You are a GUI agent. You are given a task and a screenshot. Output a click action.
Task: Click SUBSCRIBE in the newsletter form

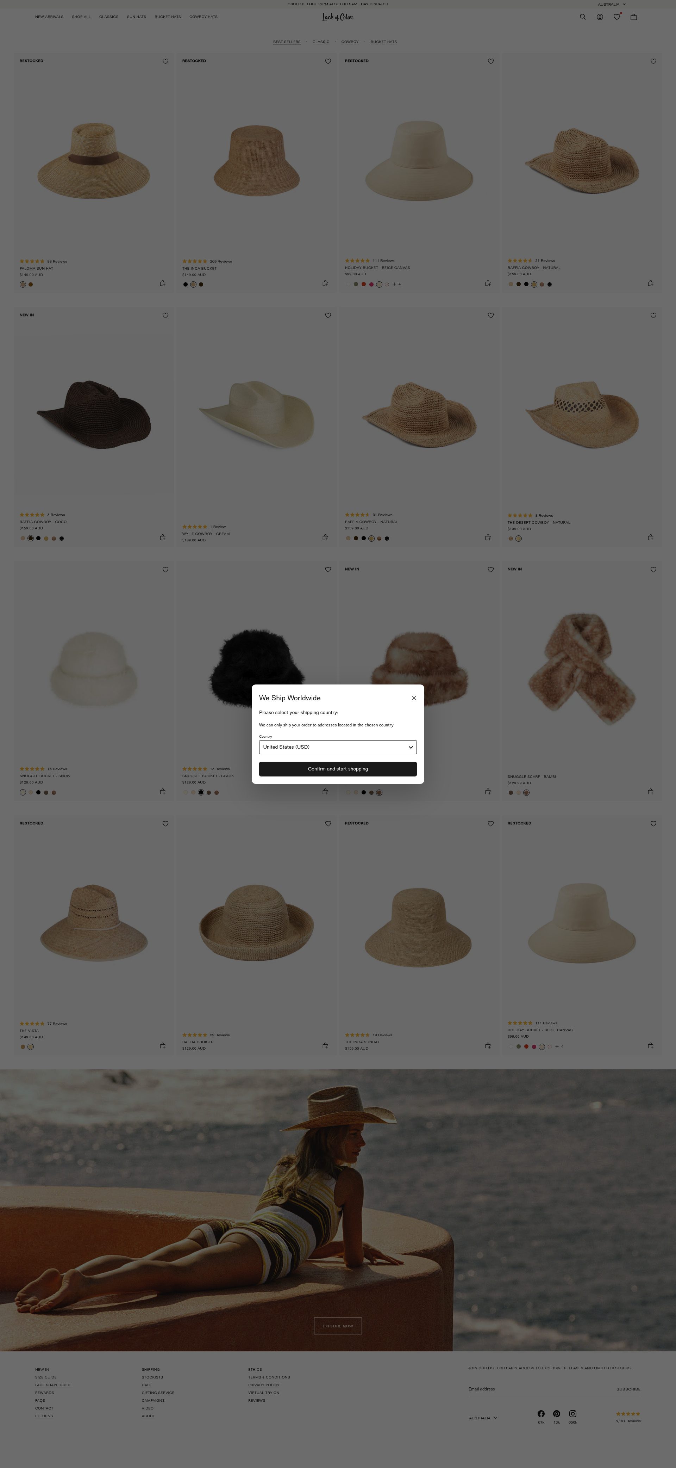coord(628,1389)
